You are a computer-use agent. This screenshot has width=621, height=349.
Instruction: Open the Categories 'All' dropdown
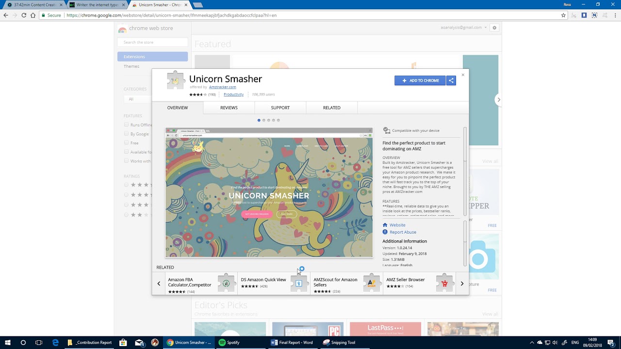coord(138,99)
